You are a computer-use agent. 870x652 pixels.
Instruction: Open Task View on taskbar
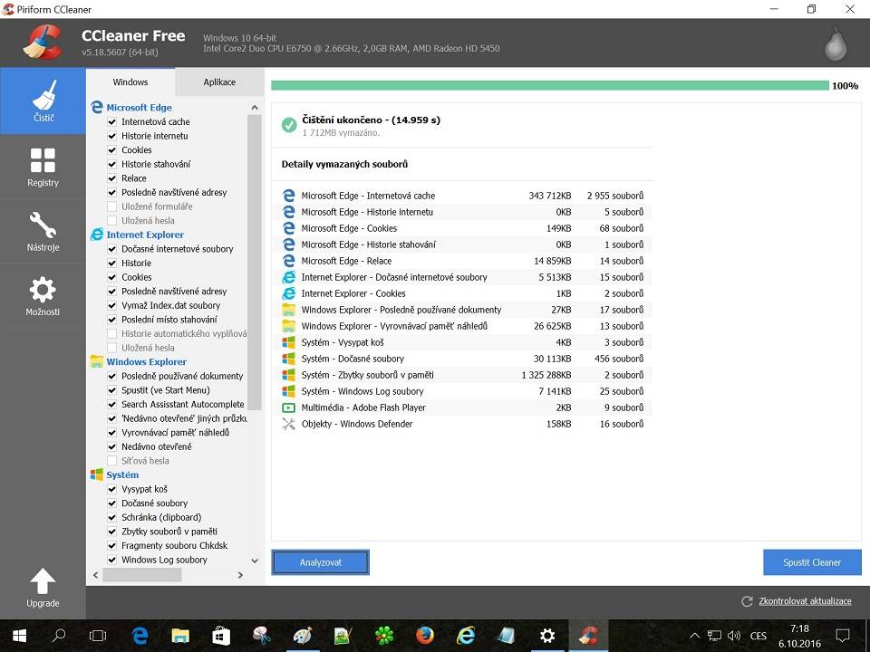[98, 636]
